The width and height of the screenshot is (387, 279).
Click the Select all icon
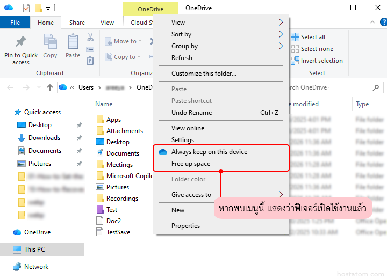295,37
